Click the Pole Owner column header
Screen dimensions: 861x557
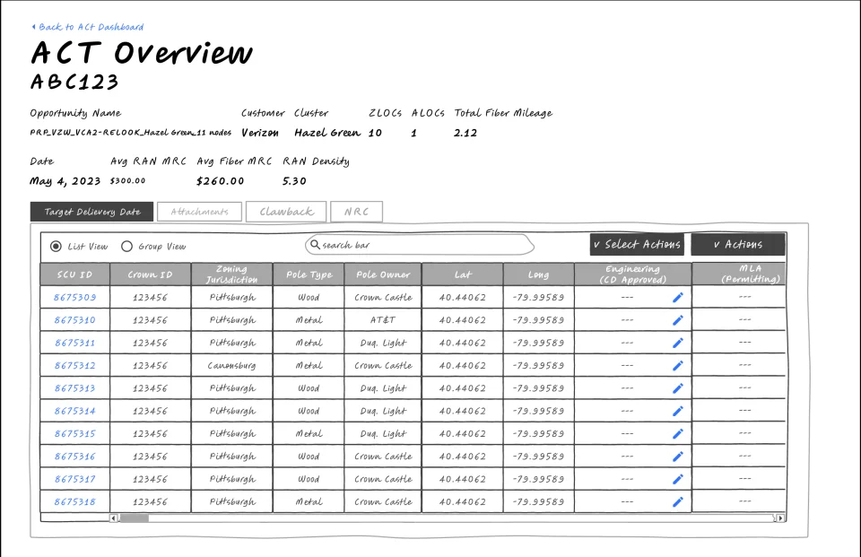pyautogui.click(x=383, y=274)
